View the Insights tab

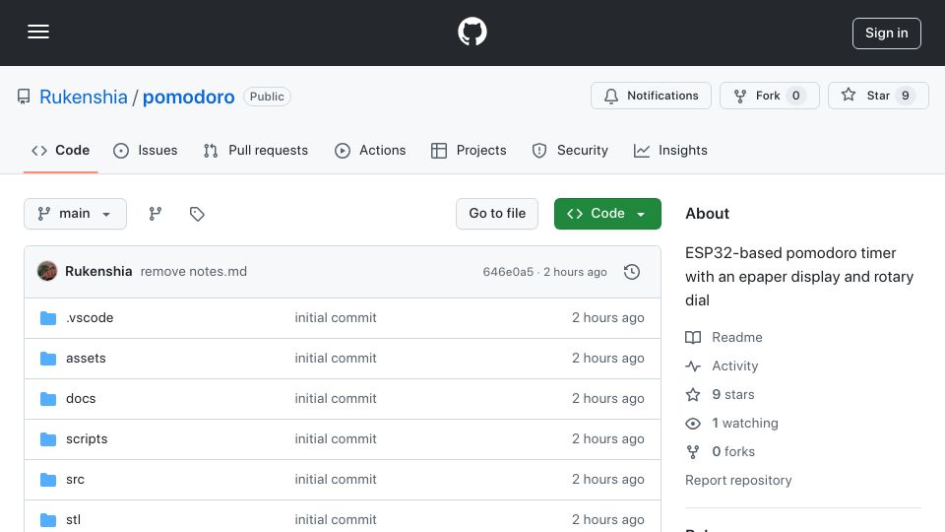coord(670,150)
